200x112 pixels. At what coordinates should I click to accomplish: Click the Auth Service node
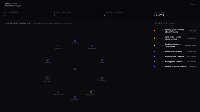point(92,46)
